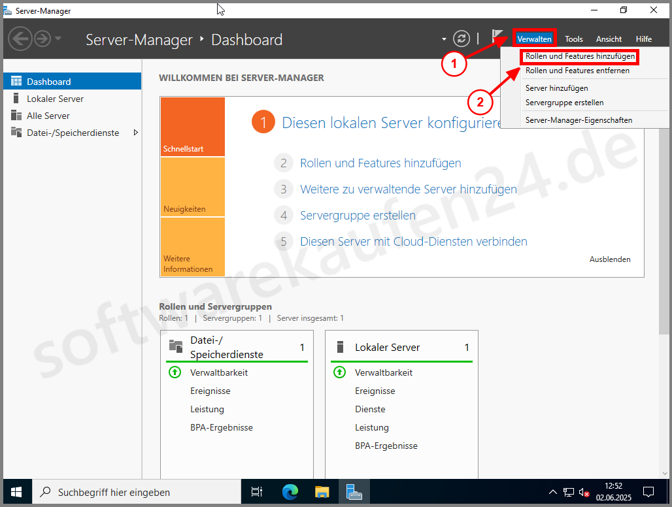Open the Windows Start menu
The height and width of the screenshot is (507, 672).
coord(16,493)
